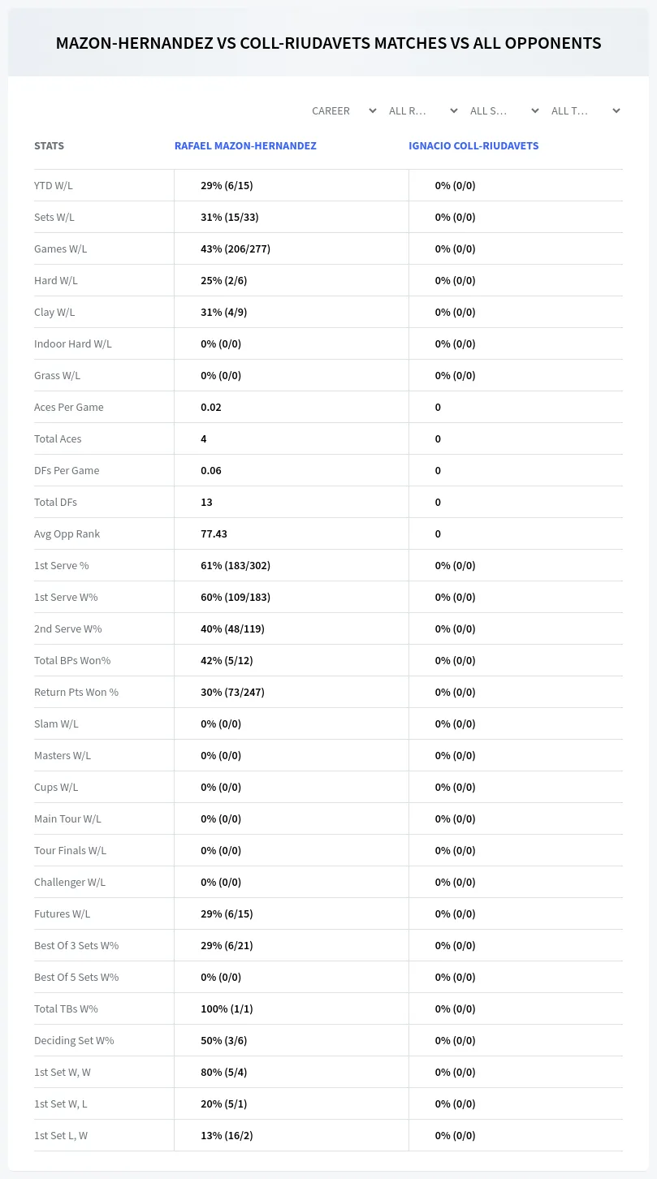657x1179 pixels.
Task: Click the chevron arrow beside ALL R…
Action: 454,110
